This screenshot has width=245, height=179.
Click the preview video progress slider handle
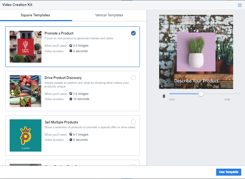coord(201,94)
